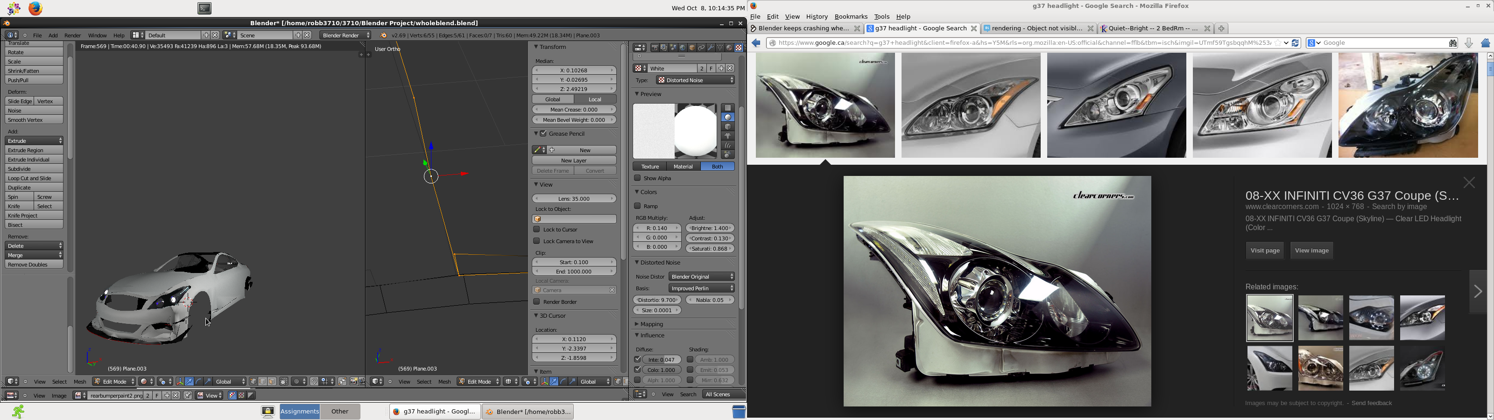Open the Modifiers properties tab (wrench icon)
Viewport: 1494px width, 420px height.
pyautogui.click(x=711, y=48)
